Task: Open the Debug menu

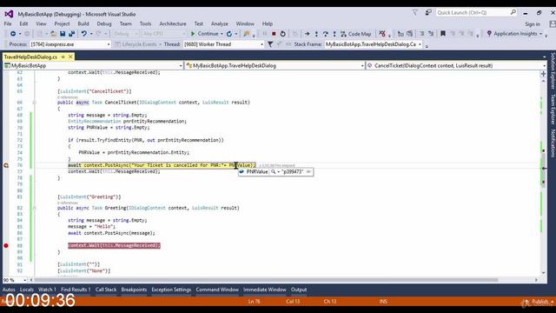Action: [x=104, y=23]
